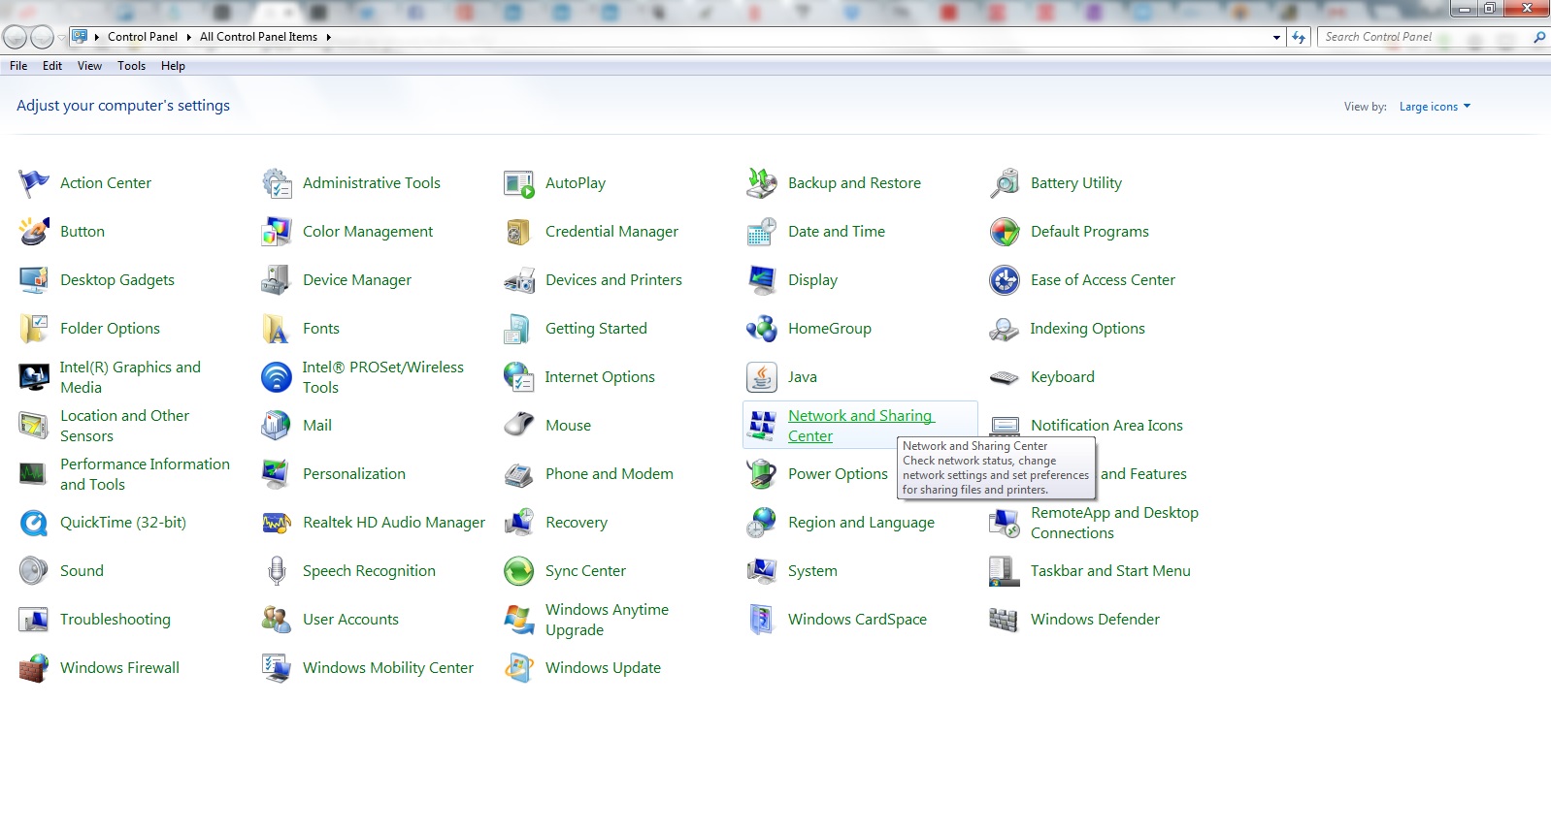
Task: Open the Recovery link
Action: point(577,523)
